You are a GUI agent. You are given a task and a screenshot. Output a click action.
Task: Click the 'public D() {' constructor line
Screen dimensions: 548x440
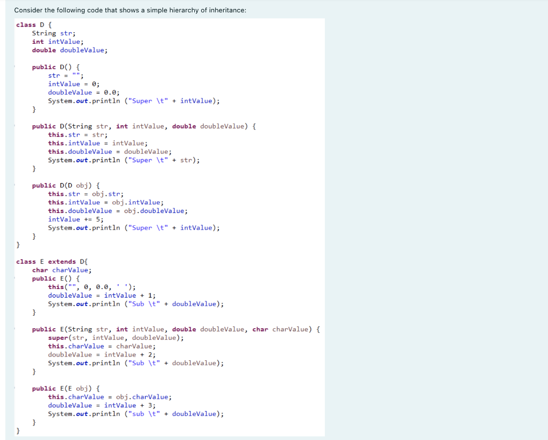tap(56, 67)
